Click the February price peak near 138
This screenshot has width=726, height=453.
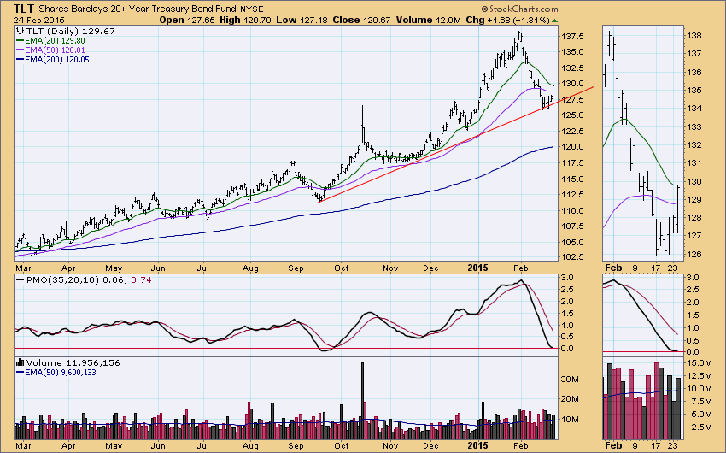pyautogui.click(x=520, y=36)
